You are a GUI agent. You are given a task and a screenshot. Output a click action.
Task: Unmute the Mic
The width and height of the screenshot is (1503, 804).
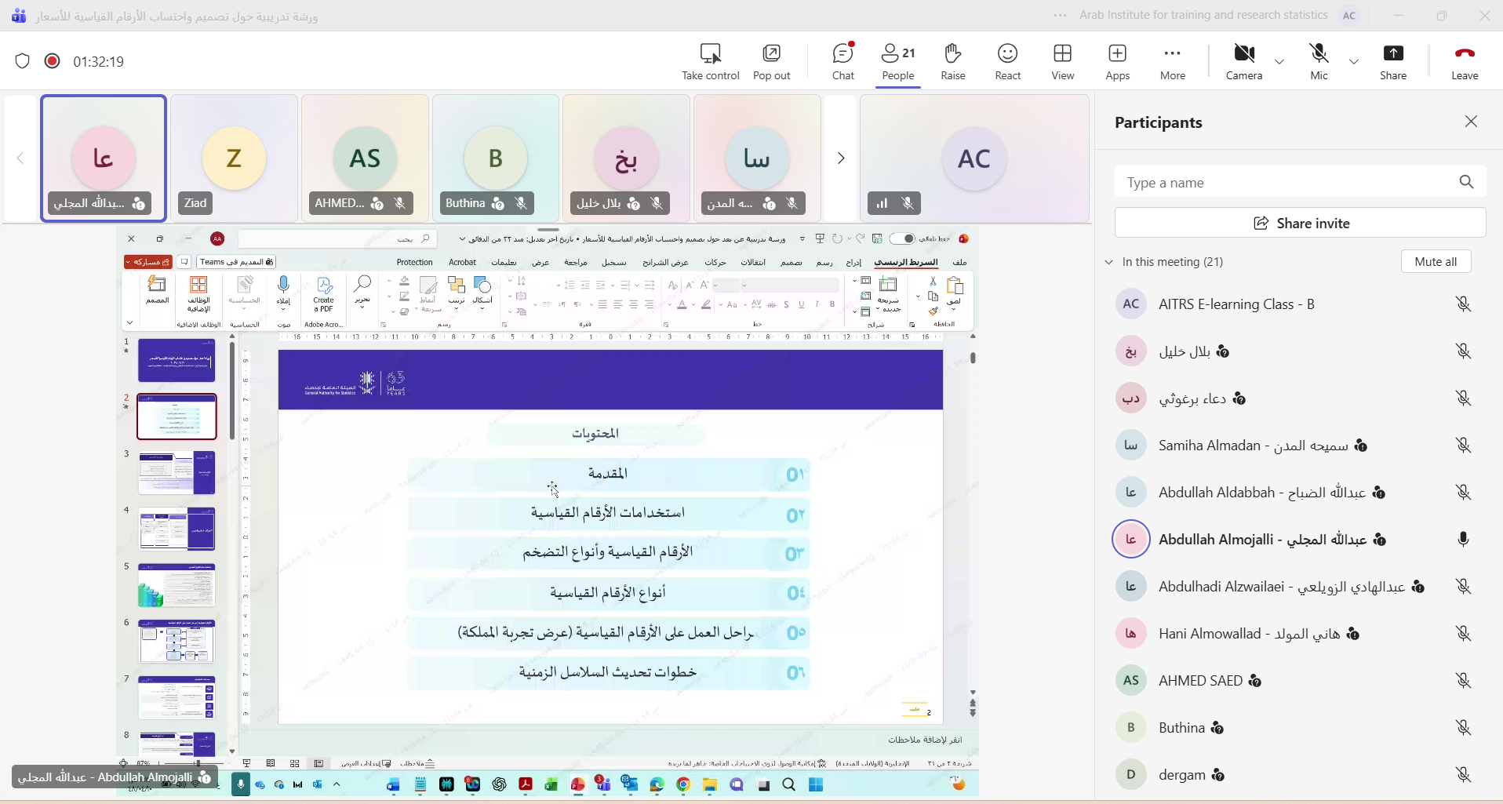pos(1319,61)
